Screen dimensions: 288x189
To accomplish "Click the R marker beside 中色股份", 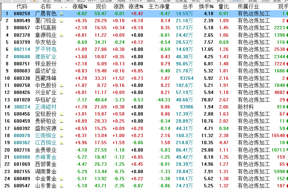I will point(61,86).
